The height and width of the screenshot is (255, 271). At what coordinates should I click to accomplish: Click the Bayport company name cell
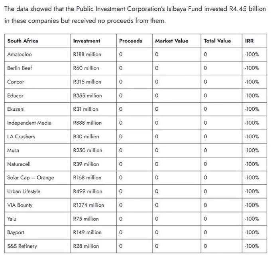tap(37, 233)
